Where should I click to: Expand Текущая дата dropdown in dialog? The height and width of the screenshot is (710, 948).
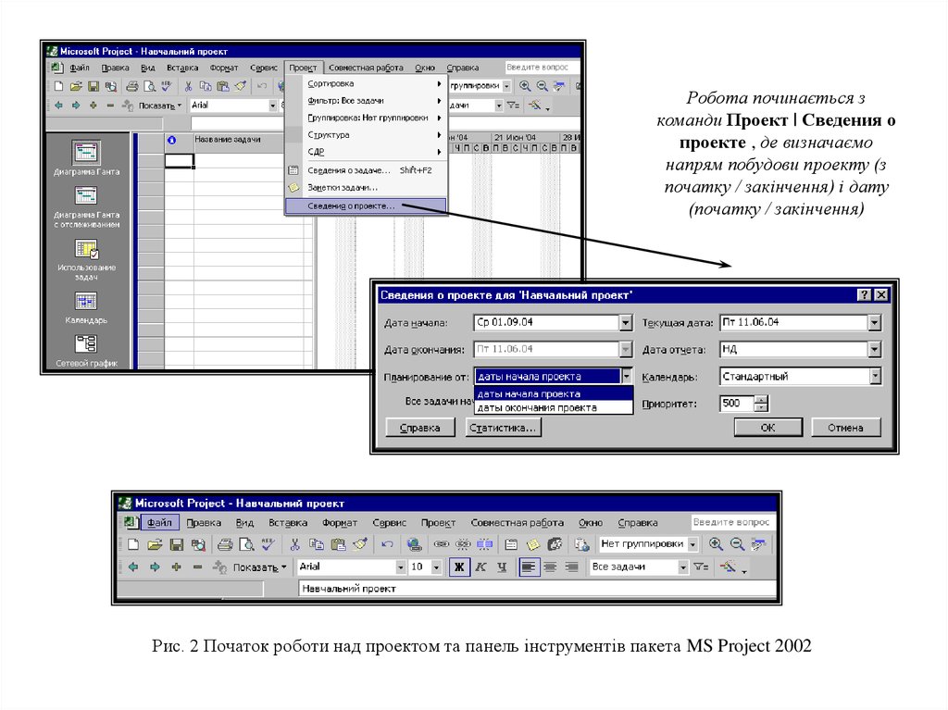[874, 322]
